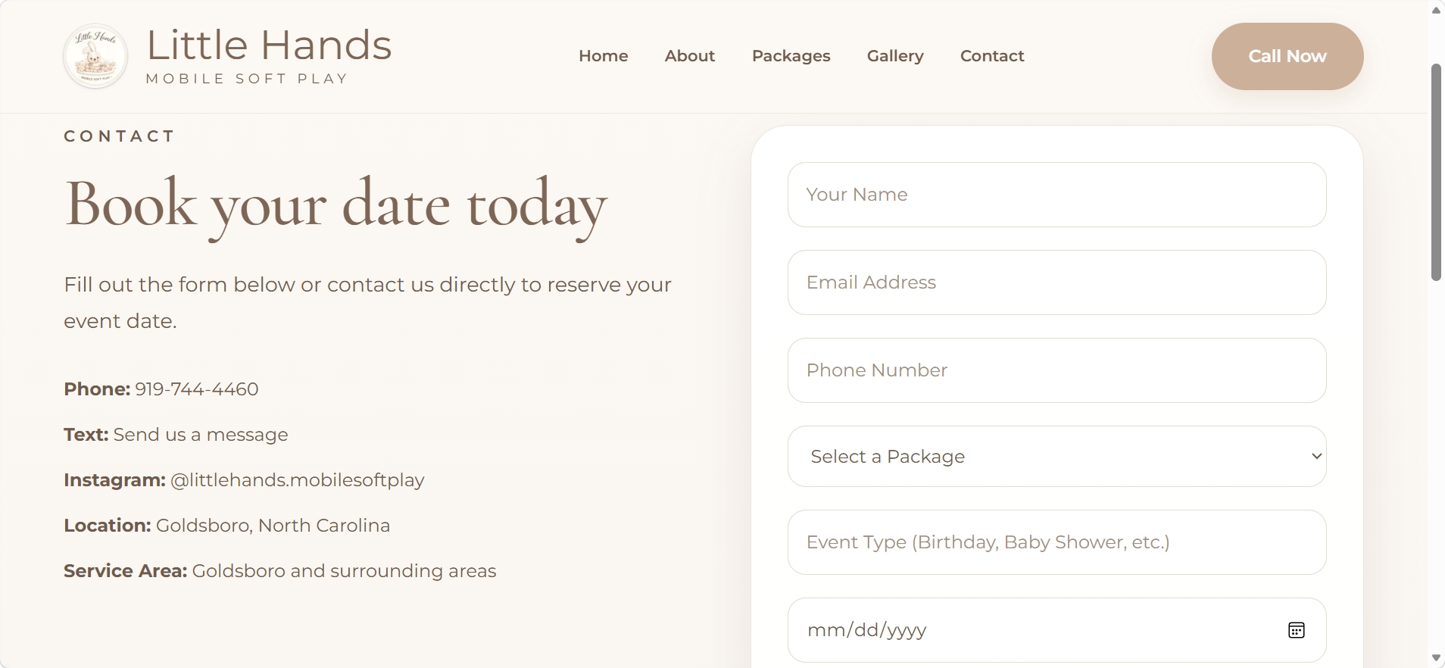The height and width of the screenshot is (668, 1445).
Task: Click the phone number 919-744-4460
Action: pyautogui.click(x=197, y=389)
